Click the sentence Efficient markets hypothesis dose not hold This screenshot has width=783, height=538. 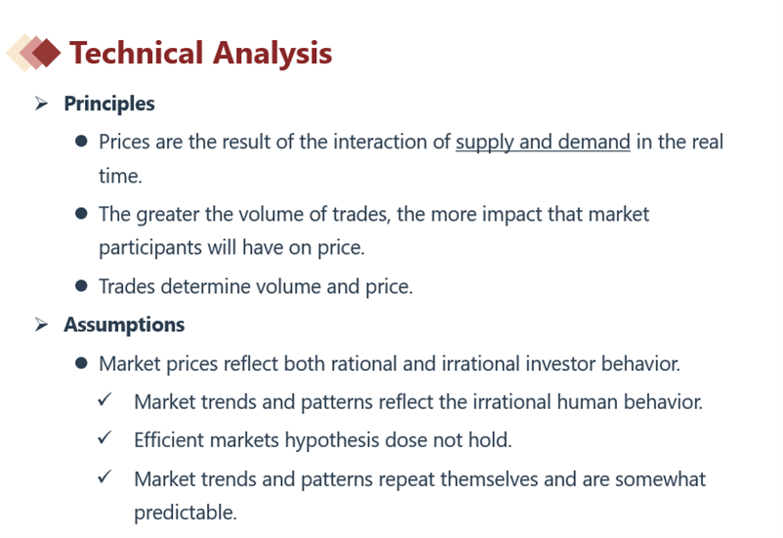point(322,440)
